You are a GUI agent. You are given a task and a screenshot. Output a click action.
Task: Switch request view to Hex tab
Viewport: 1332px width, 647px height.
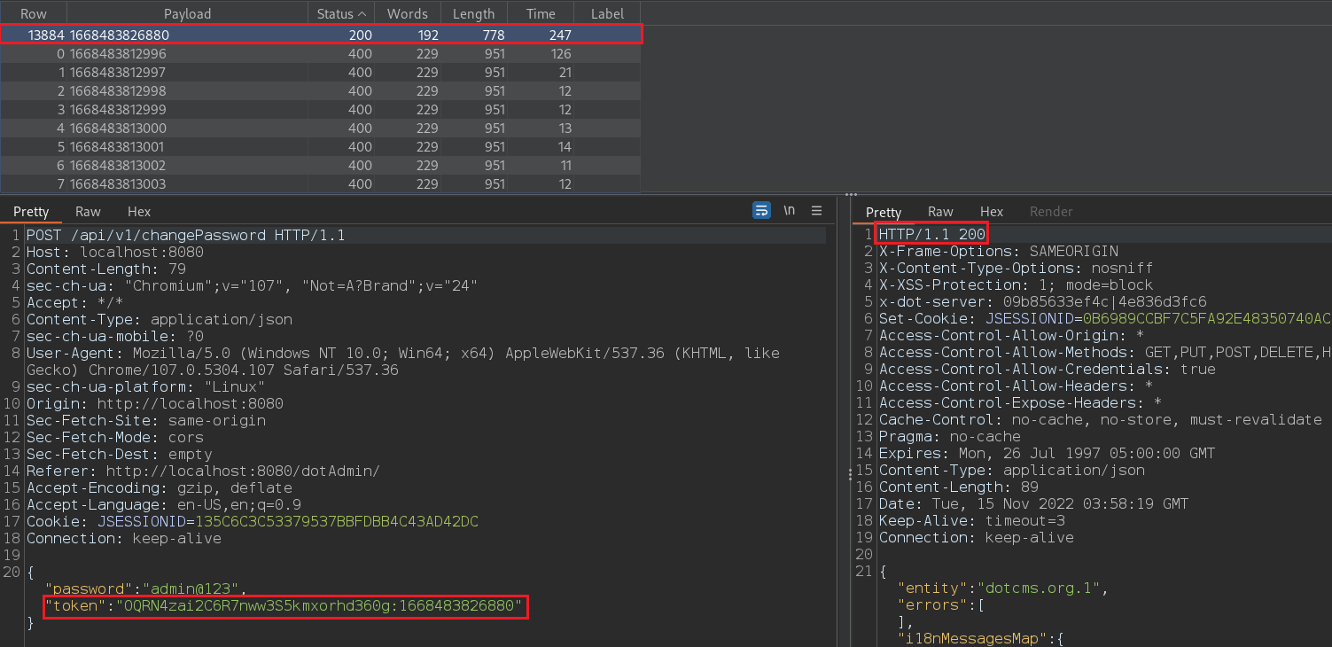139,212
